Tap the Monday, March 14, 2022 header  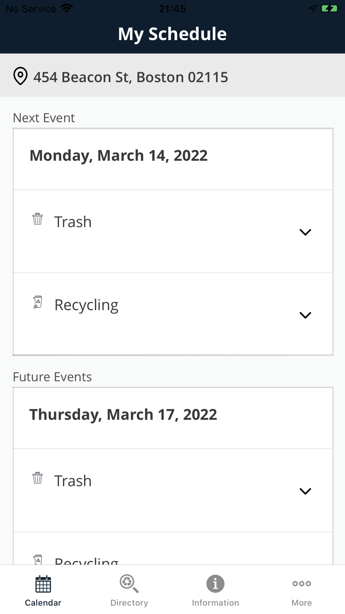point(119,155)
